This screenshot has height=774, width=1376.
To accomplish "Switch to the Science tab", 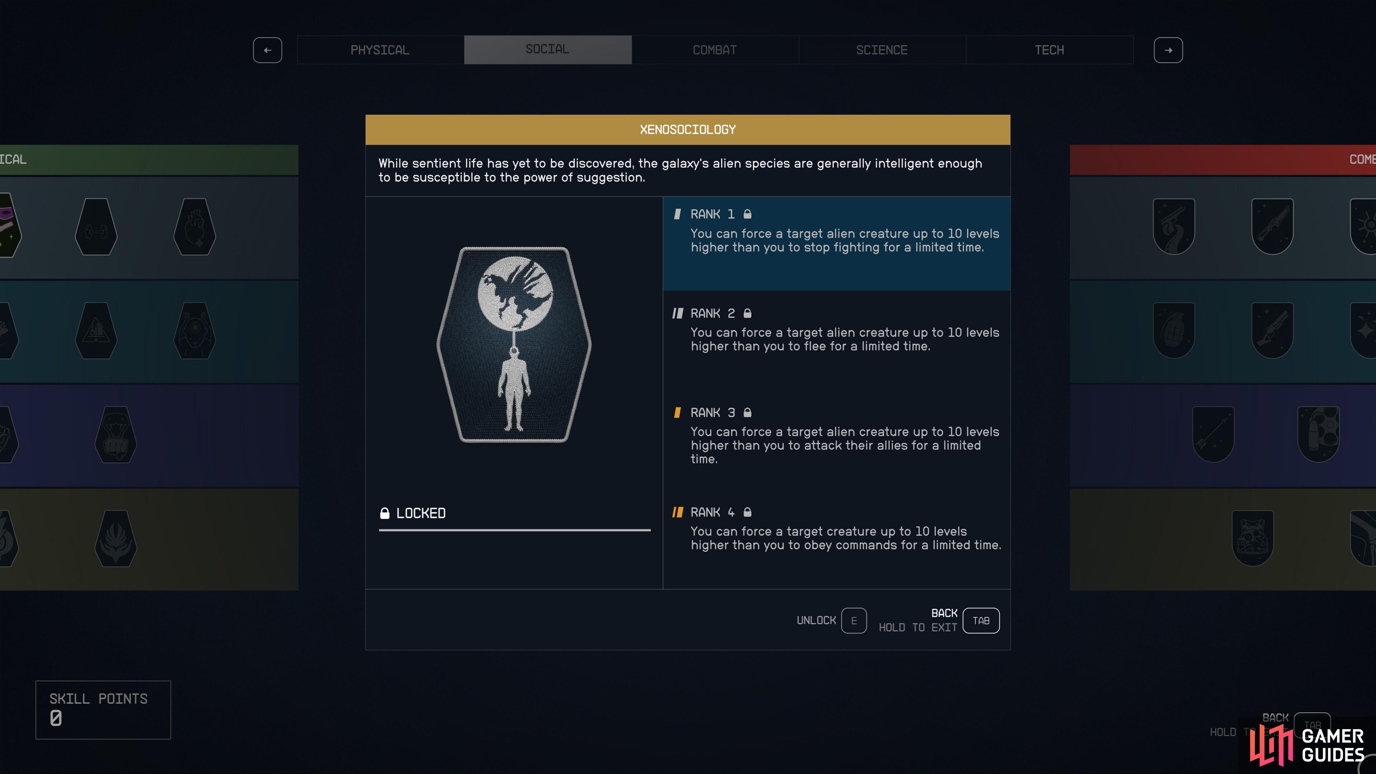I will click(x=882, y=50).
